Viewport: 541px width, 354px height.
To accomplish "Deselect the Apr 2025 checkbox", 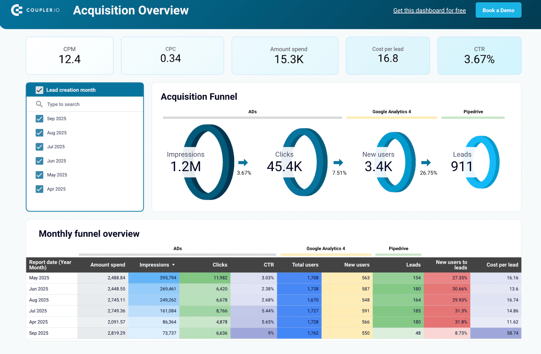I will tap(40, 189).
